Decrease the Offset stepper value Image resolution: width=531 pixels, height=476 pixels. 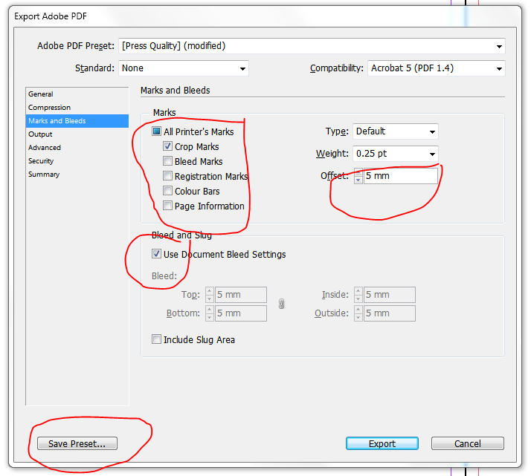(358, 180)
